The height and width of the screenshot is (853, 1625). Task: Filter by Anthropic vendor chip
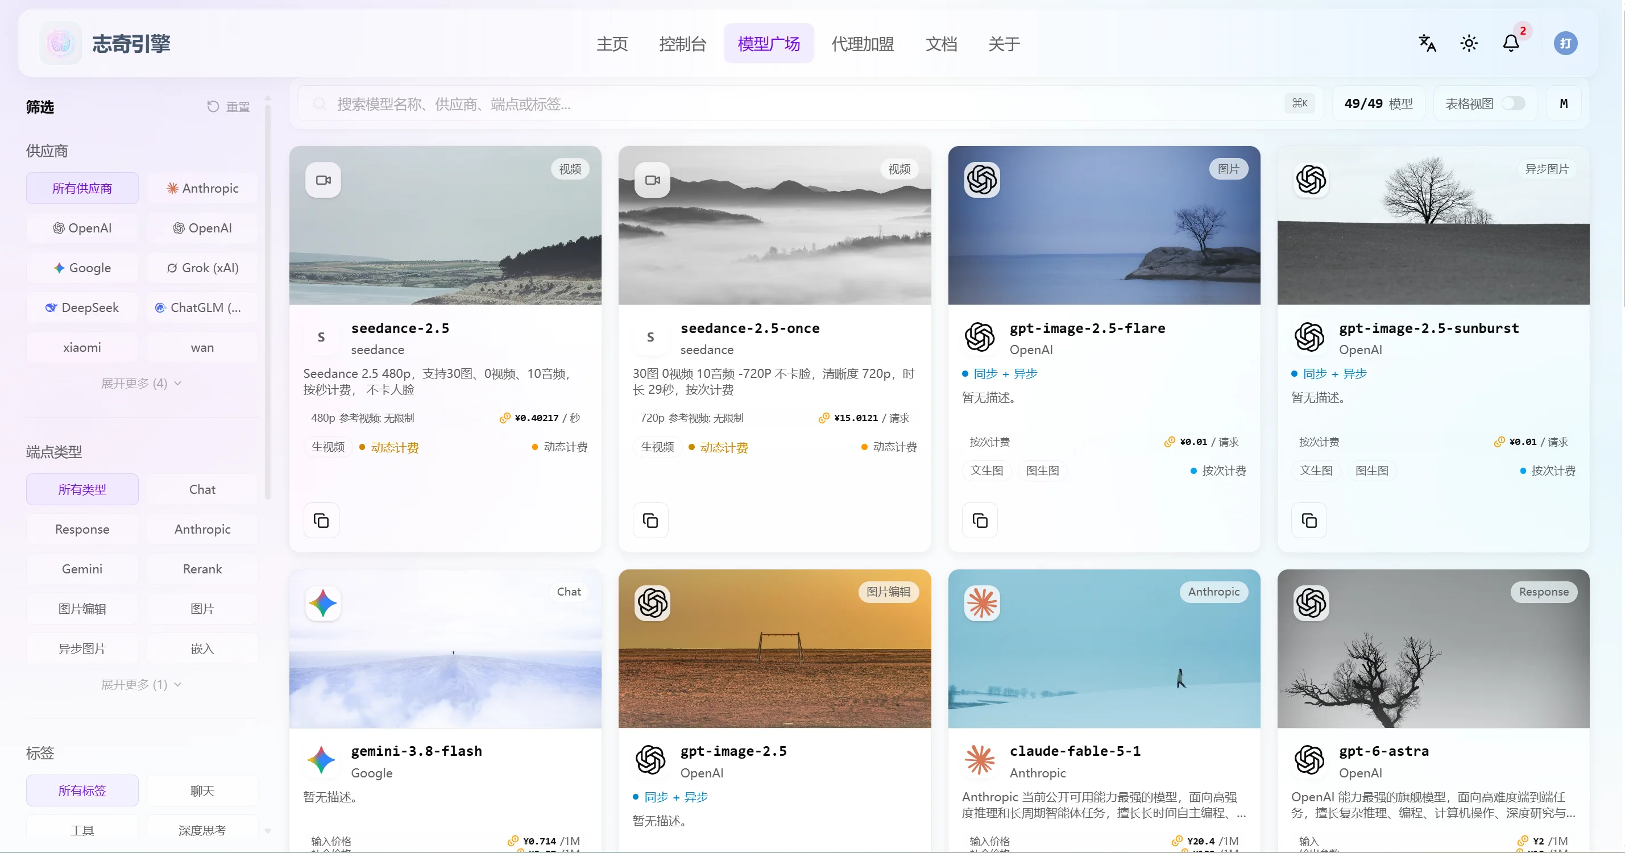[202, 188]
